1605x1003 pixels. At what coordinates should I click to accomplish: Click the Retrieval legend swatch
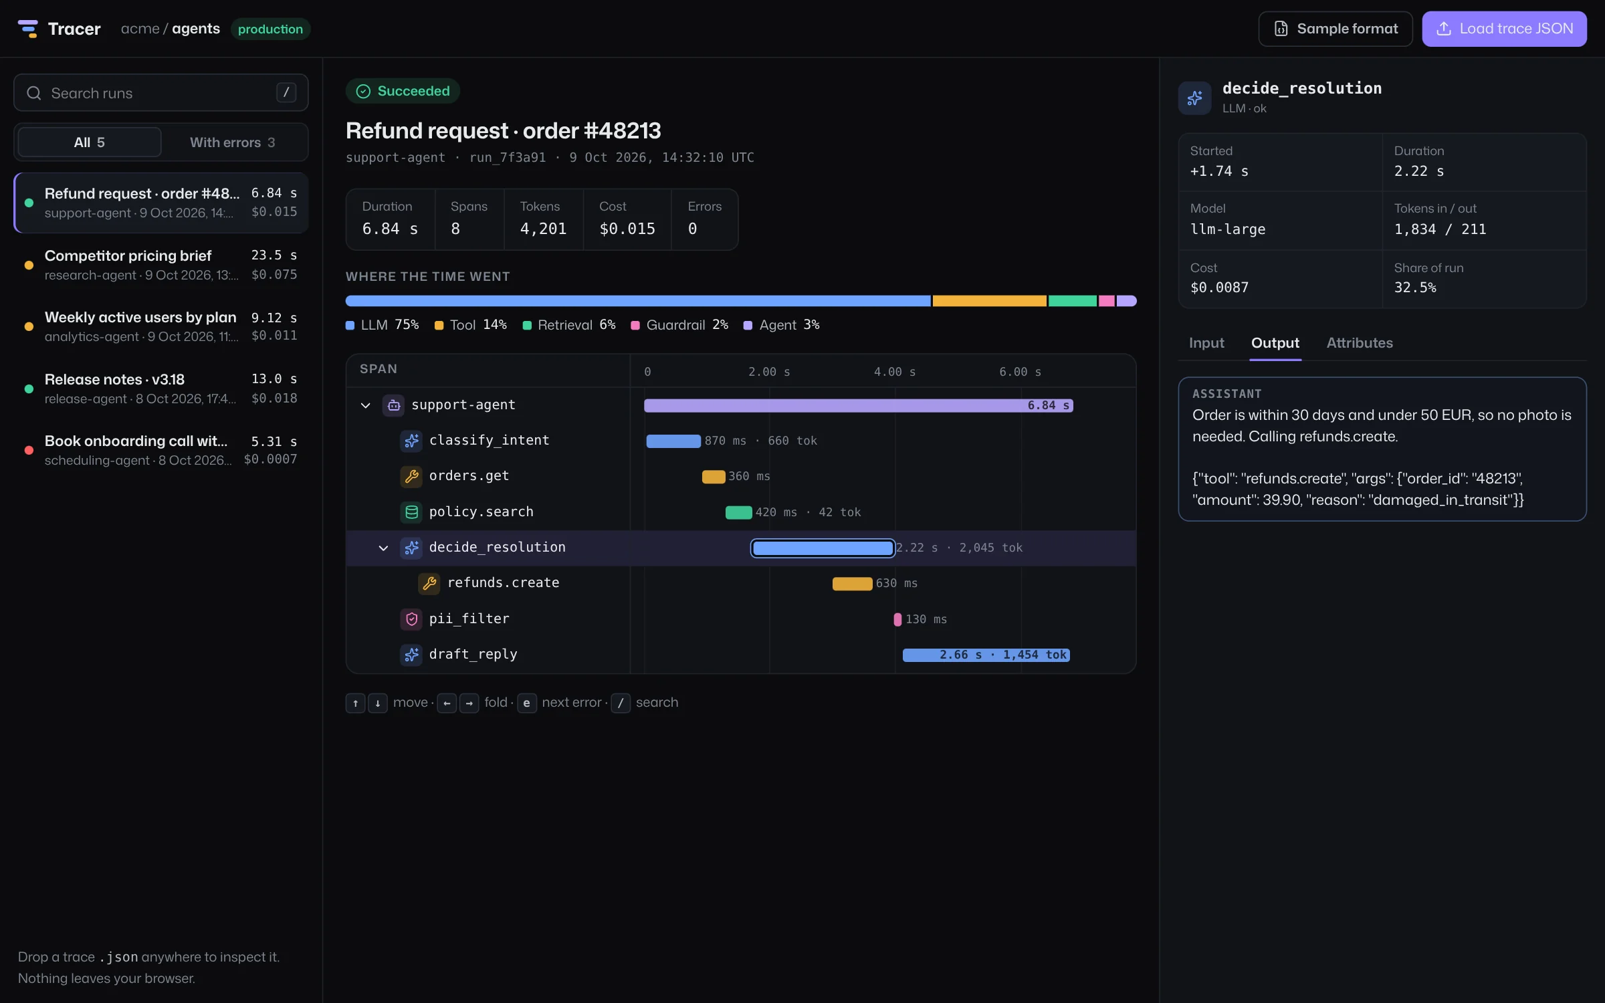527,326
